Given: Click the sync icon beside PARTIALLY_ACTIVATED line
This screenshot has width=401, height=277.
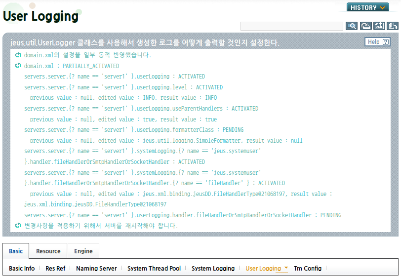Looking at the screenshot, I should tap(18, 66).
